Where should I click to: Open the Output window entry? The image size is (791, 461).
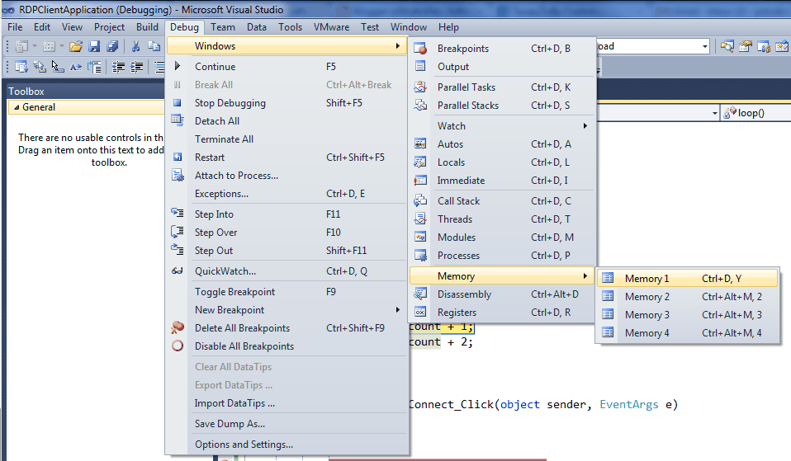tap(502, 67)
